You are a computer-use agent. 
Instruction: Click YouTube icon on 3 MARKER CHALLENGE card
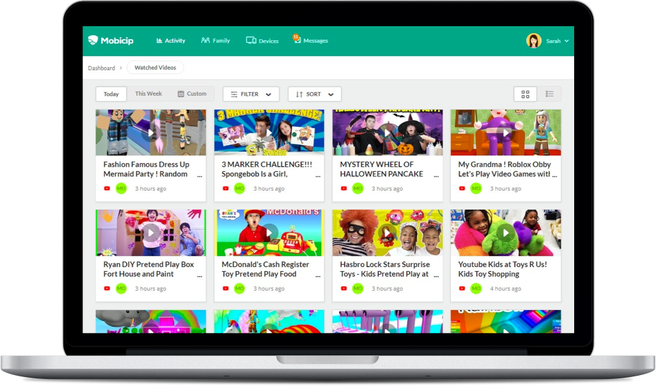(x=226, y=189)
